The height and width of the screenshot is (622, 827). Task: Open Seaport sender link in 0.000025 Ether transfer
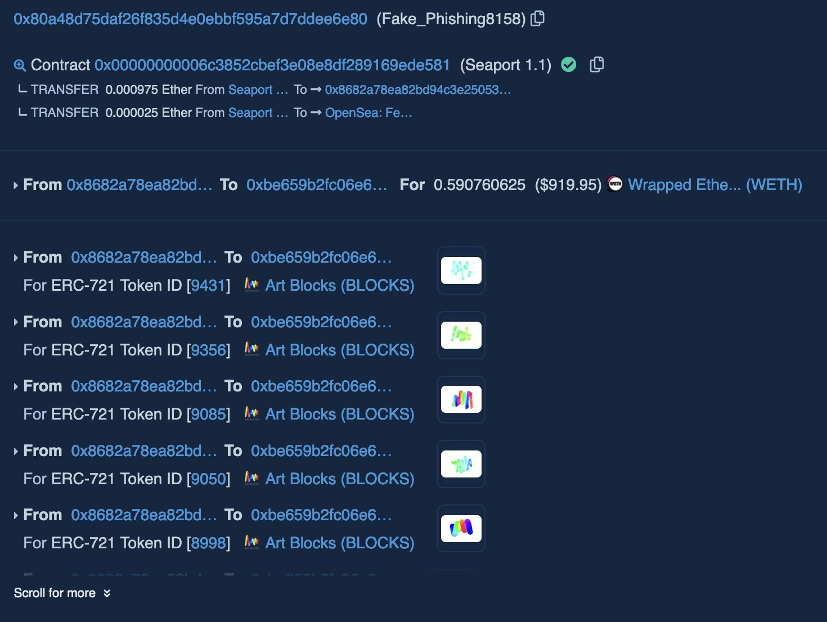258,112
